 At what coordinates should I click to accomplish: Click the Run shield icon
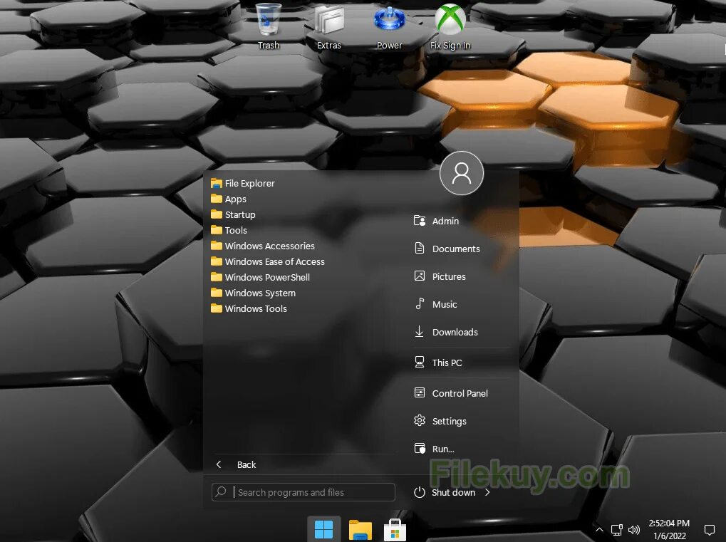[420, 448]
